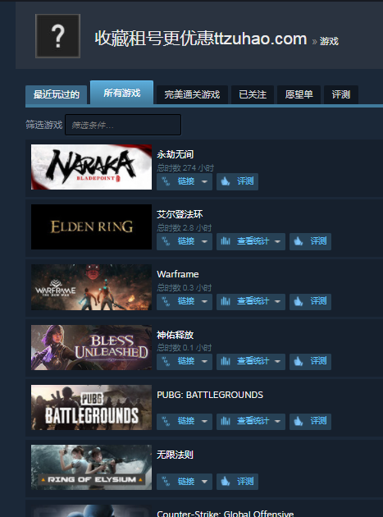The width and height of the screenshot is (383, 517).
Task: Click the links icon for 神佑释放
Action: point(166,361)
